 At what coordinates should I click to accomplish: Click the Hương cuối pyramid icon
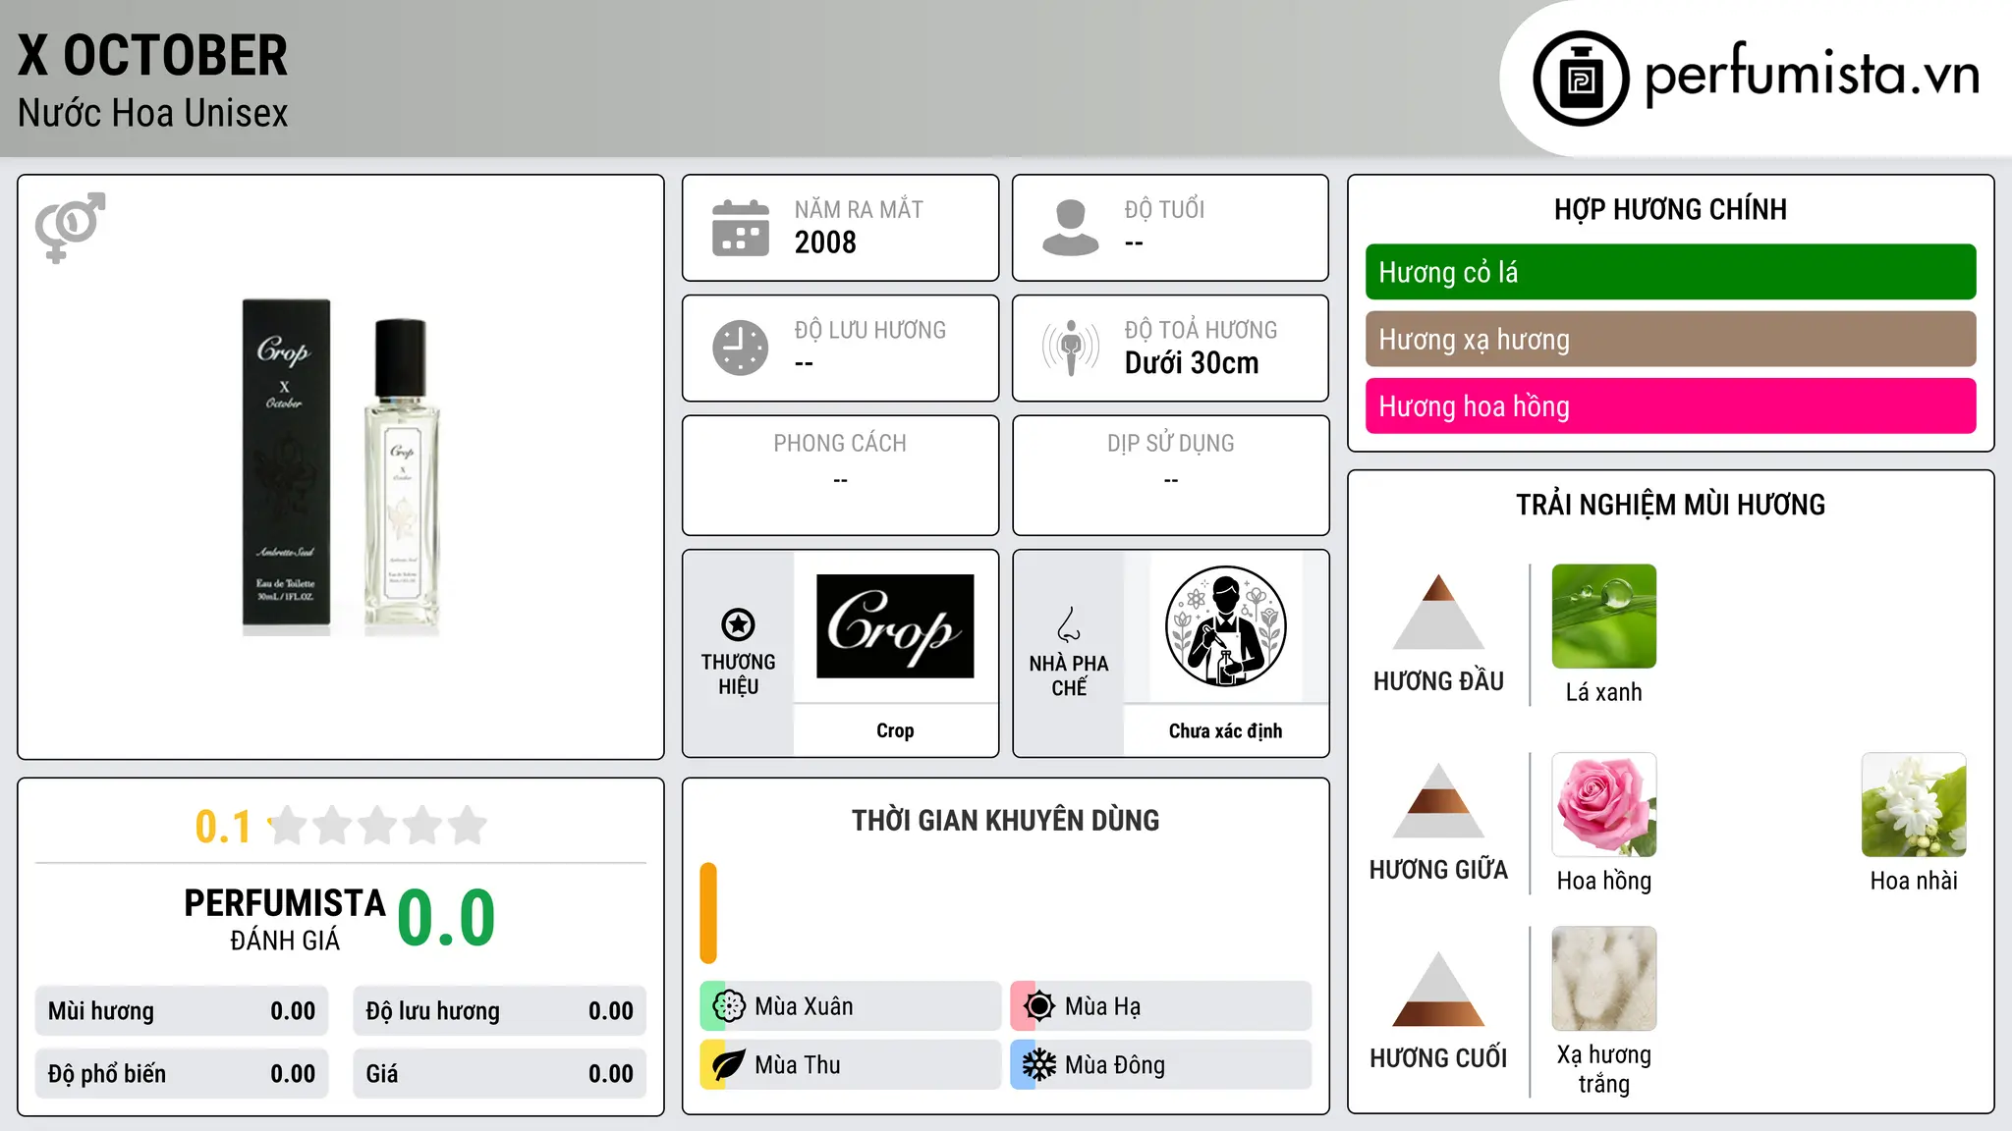point(1438,989)
